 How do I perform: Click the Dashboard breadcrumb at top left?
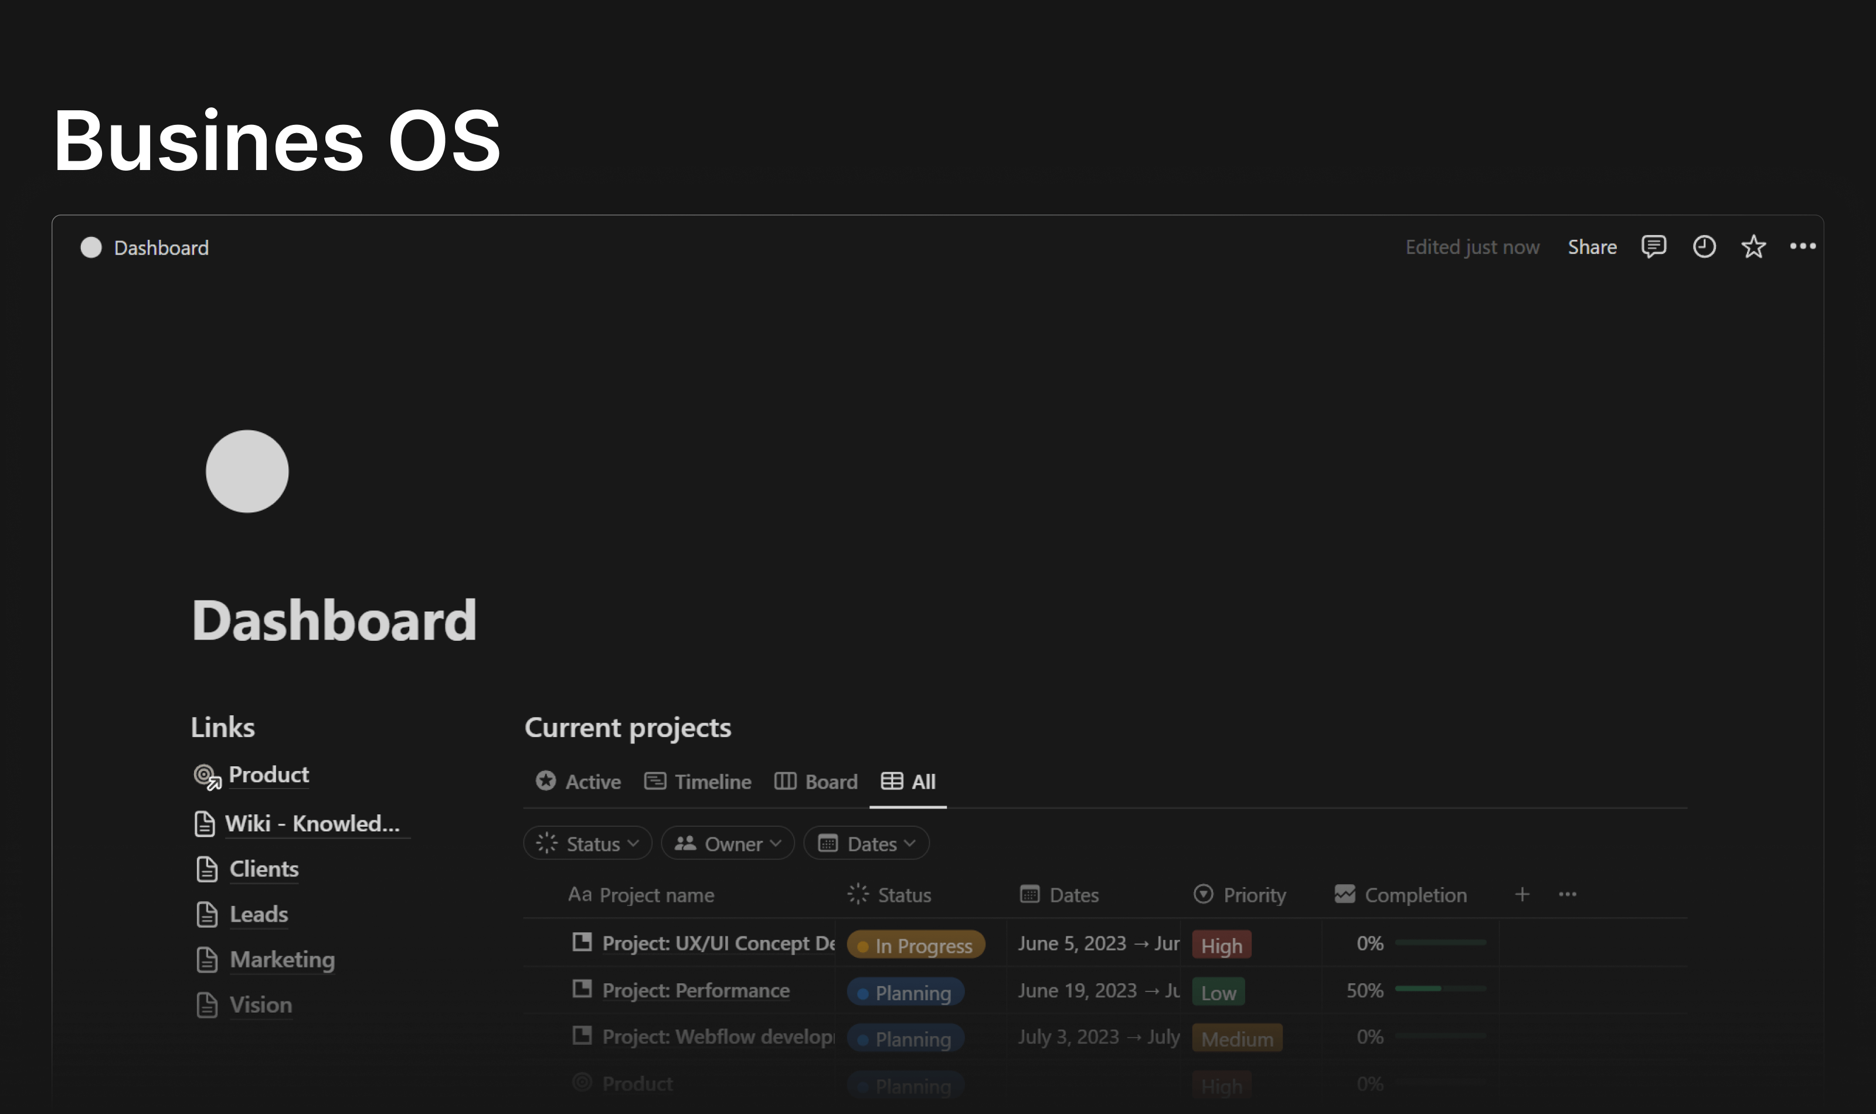pos(160,248)
